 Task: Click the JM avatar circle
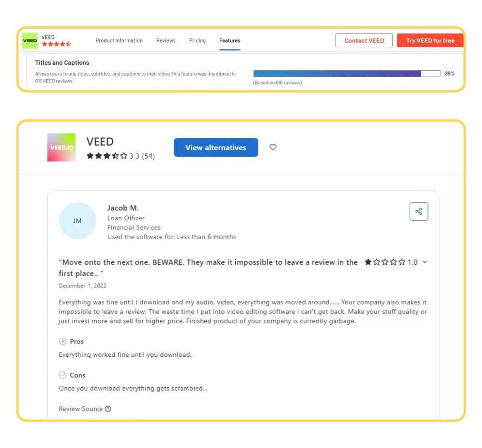pyautogui.click(x=78, y=221)
